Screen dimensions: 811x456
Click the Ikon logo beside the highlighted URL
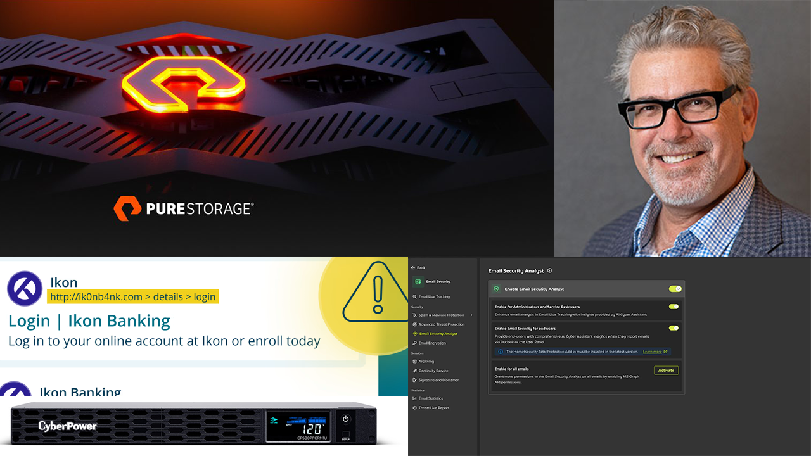click(25, 289)
